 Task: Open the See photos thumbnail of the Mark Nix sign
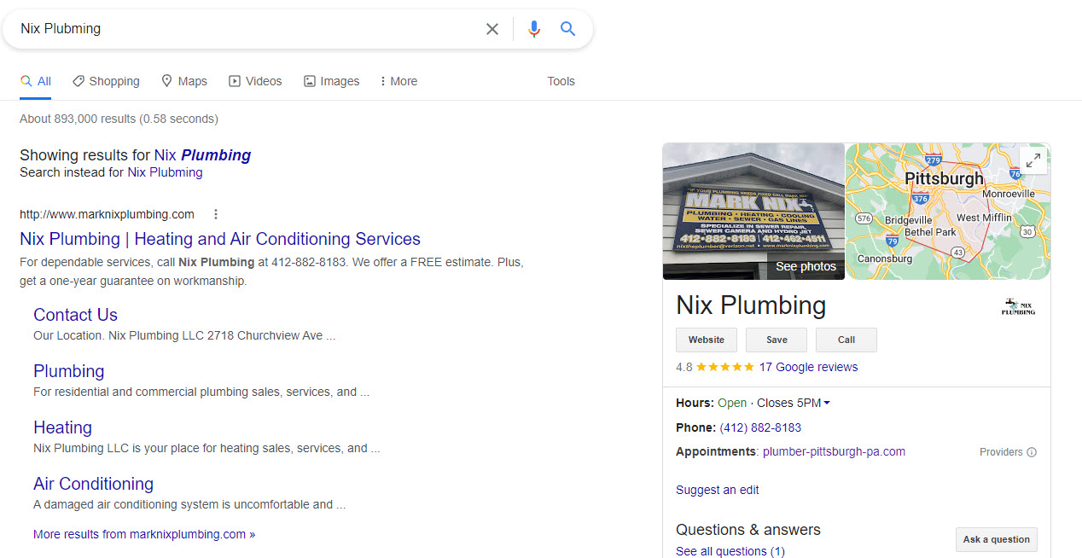coord(753,211)
